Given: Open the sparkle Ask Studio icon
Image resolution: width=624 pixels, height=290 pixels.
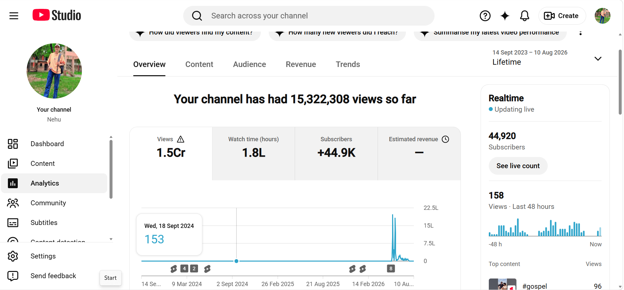Looking at the screenshot, I should [x=505, y=16].
